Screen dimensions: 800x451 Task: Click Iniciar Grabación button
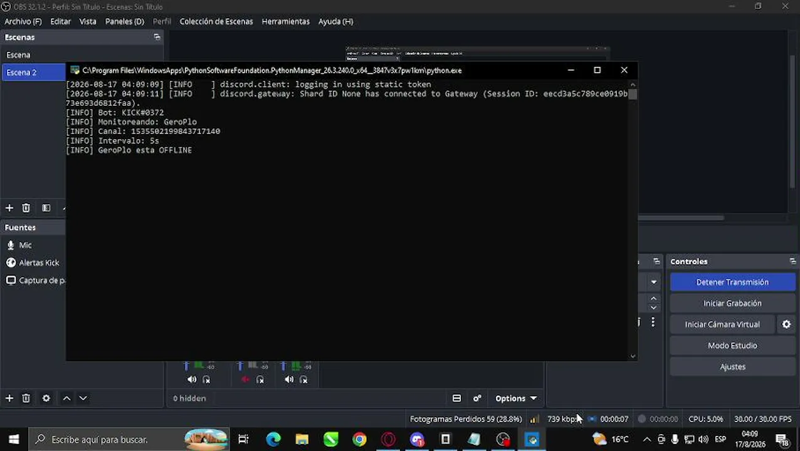[x=732, y=303]
